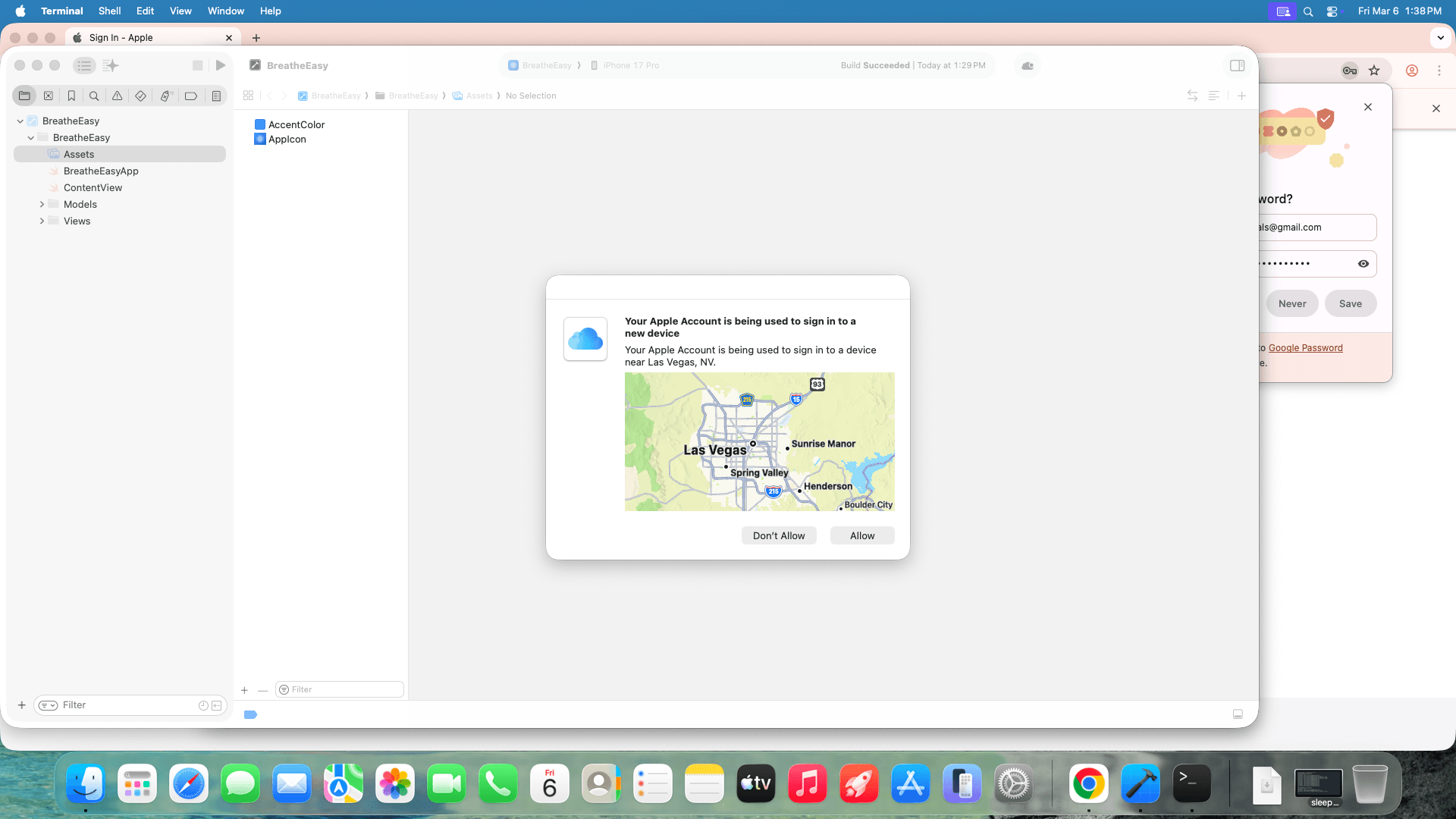Open the iCloud status button in the toolbar

pyautogui.click(x=1027, y=66)
